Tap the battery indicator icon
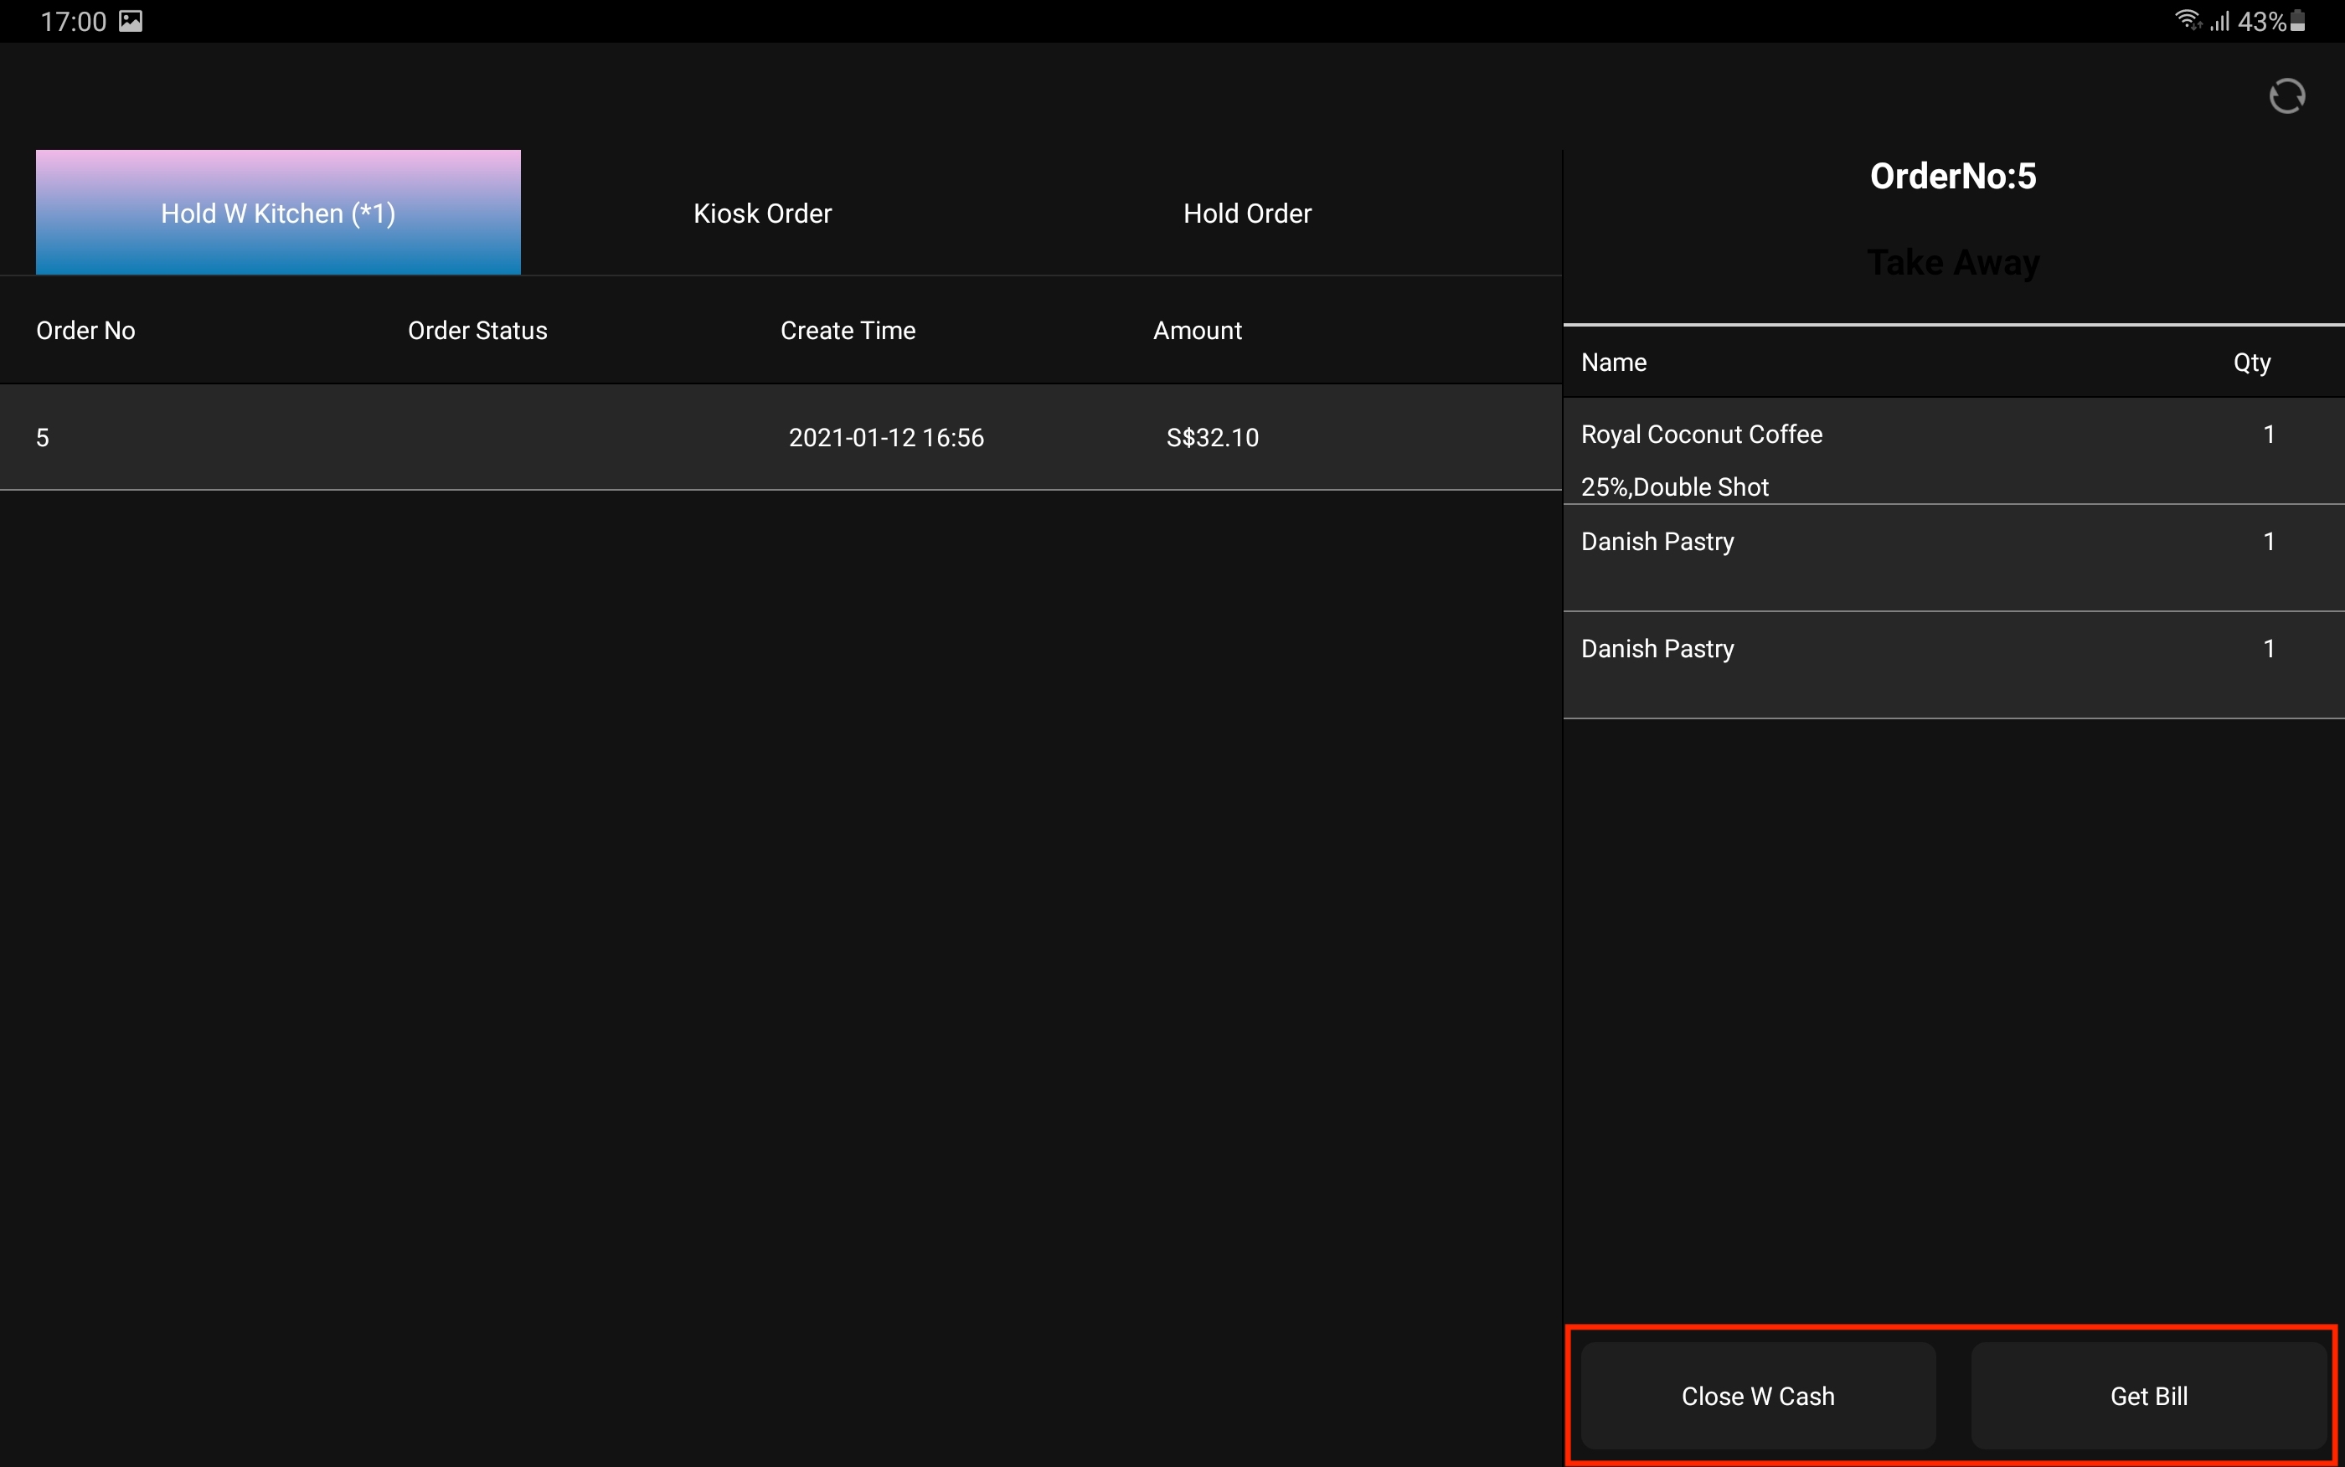This screenshot has width=2345, height=1467. (2296, 21)
